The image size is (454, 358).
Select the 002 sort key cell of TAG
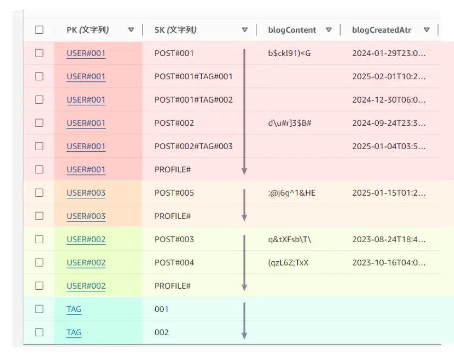tap(162, 332)
